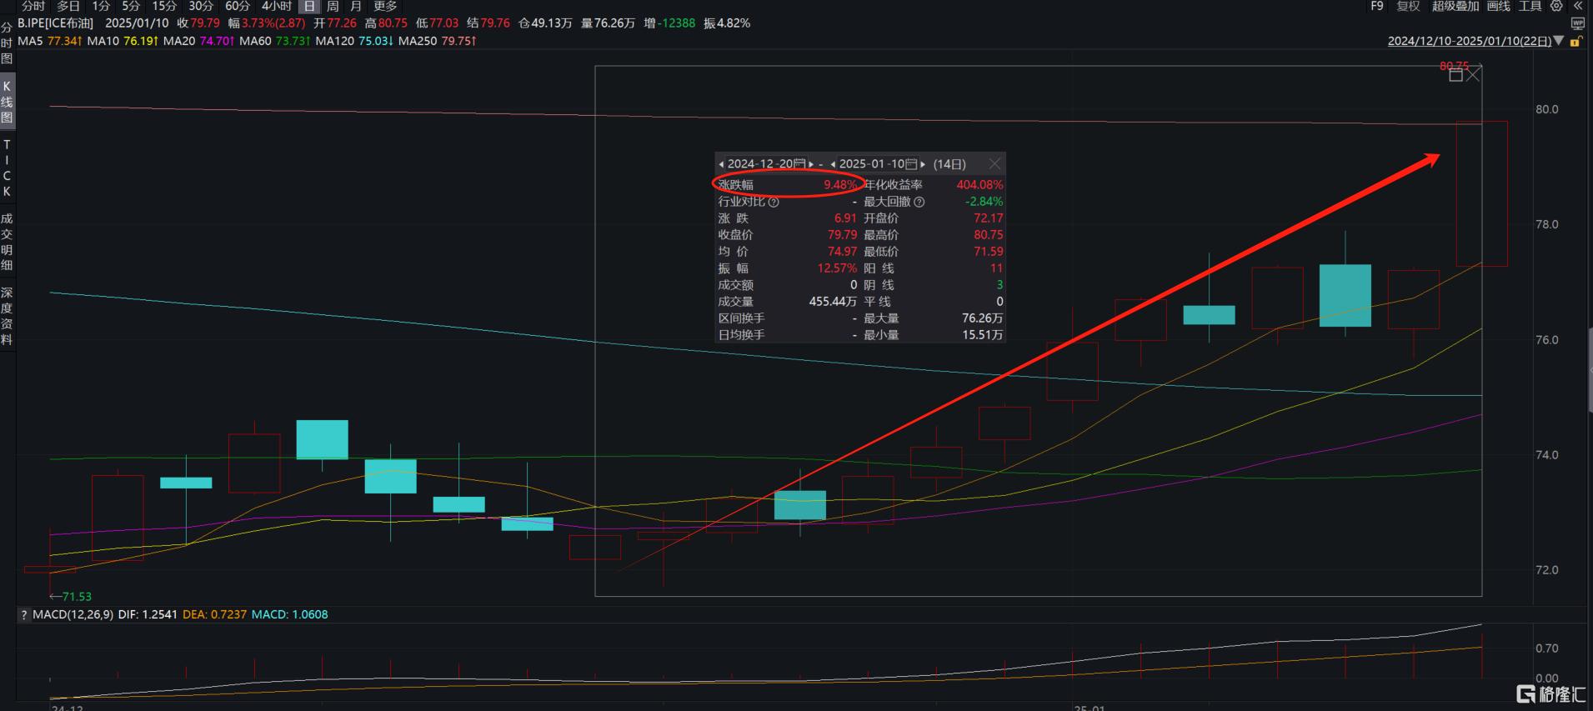Open the settings gear icon
This screenshot has height=711, width=1593.
point(1555,6)
